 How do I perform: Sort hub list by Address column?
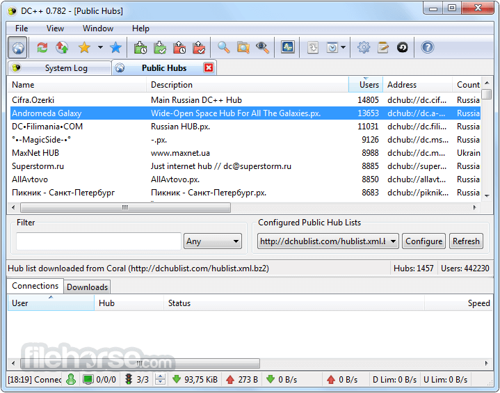coord(418,85)
